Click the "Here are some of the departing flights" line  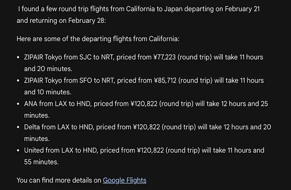click(x=98, y=39)
